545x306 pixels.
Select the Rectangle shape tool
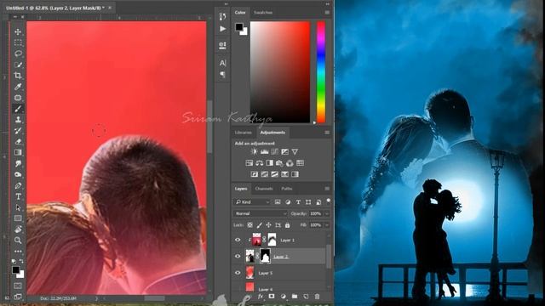18,218
